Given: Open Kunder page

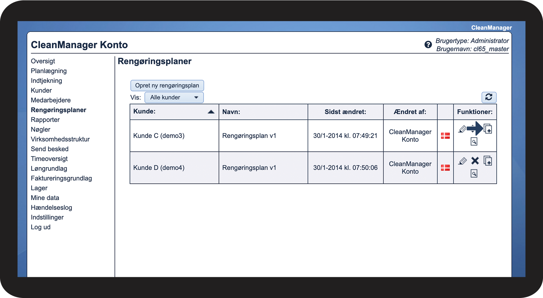Looking at the screenshot, I should point(41,91).
